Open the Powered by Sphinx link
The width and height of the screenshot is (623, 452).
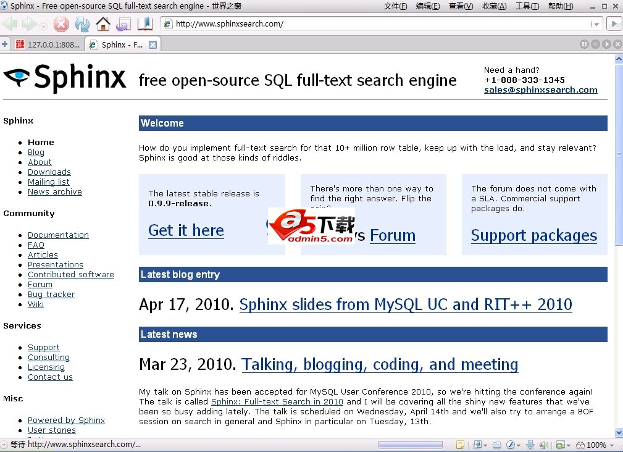coord(66,421)
